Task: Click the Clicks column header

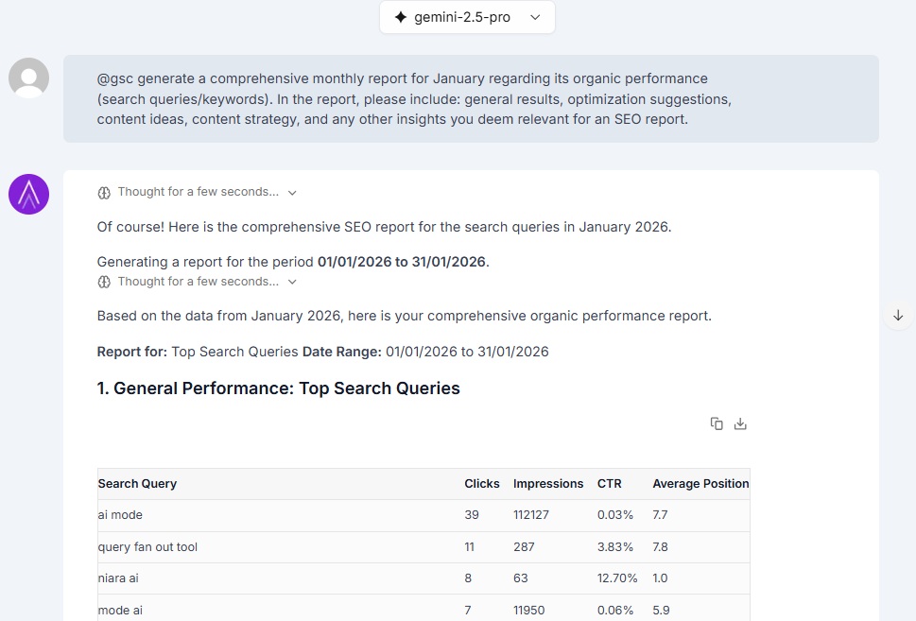Action: tap(482, 483)
